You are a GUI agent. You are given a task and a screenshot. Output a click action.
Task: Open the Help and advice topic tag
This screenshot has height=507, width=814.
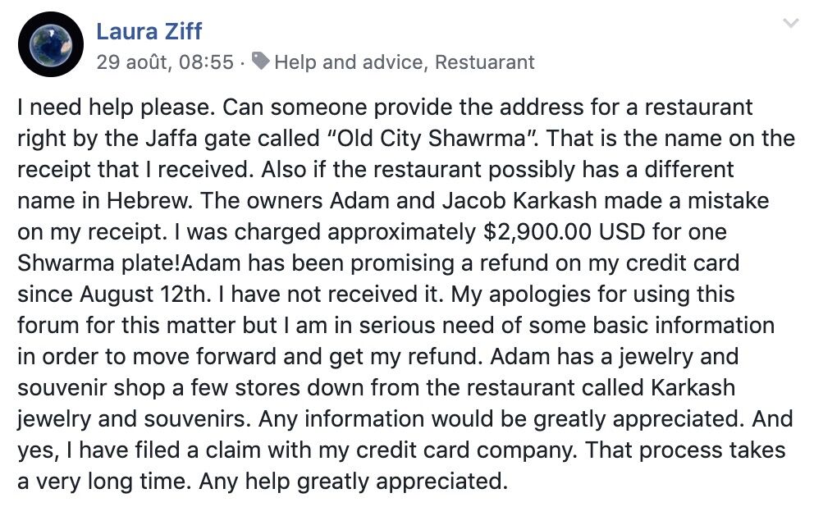tap(349, 62)
